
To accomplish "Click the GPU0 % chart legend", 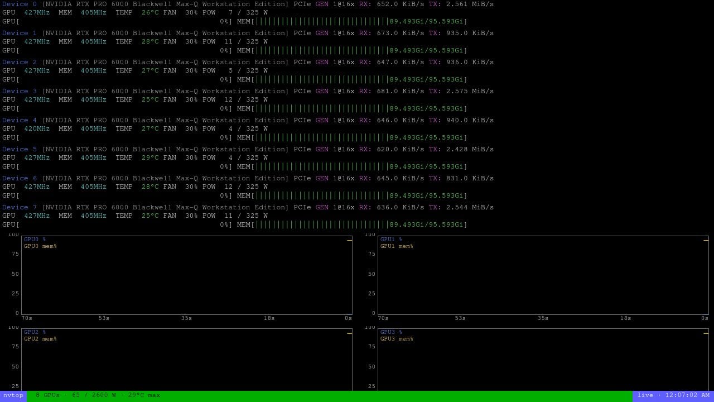I will tap(35, 240).
